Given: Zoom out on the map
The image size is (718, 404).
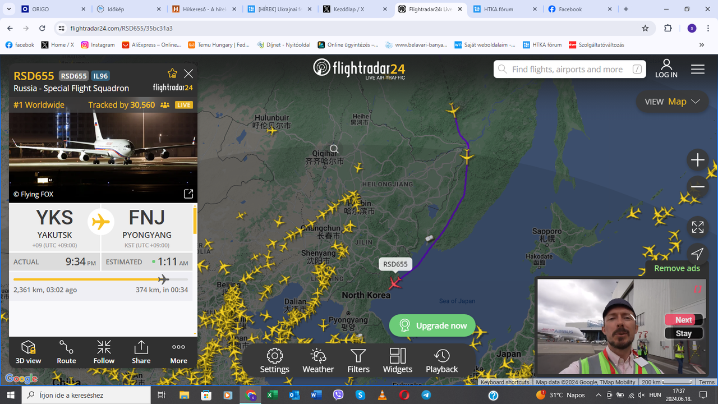Looking at the screenshot, I should [697, 186].
